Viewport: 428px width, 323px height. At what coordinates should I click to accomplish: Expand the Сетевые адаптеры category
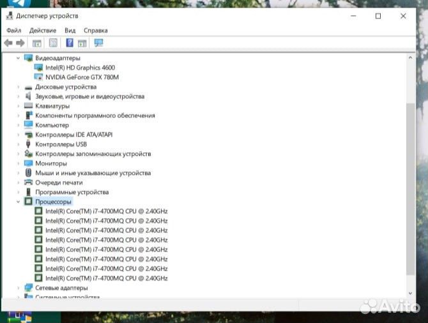click(19, 288)
